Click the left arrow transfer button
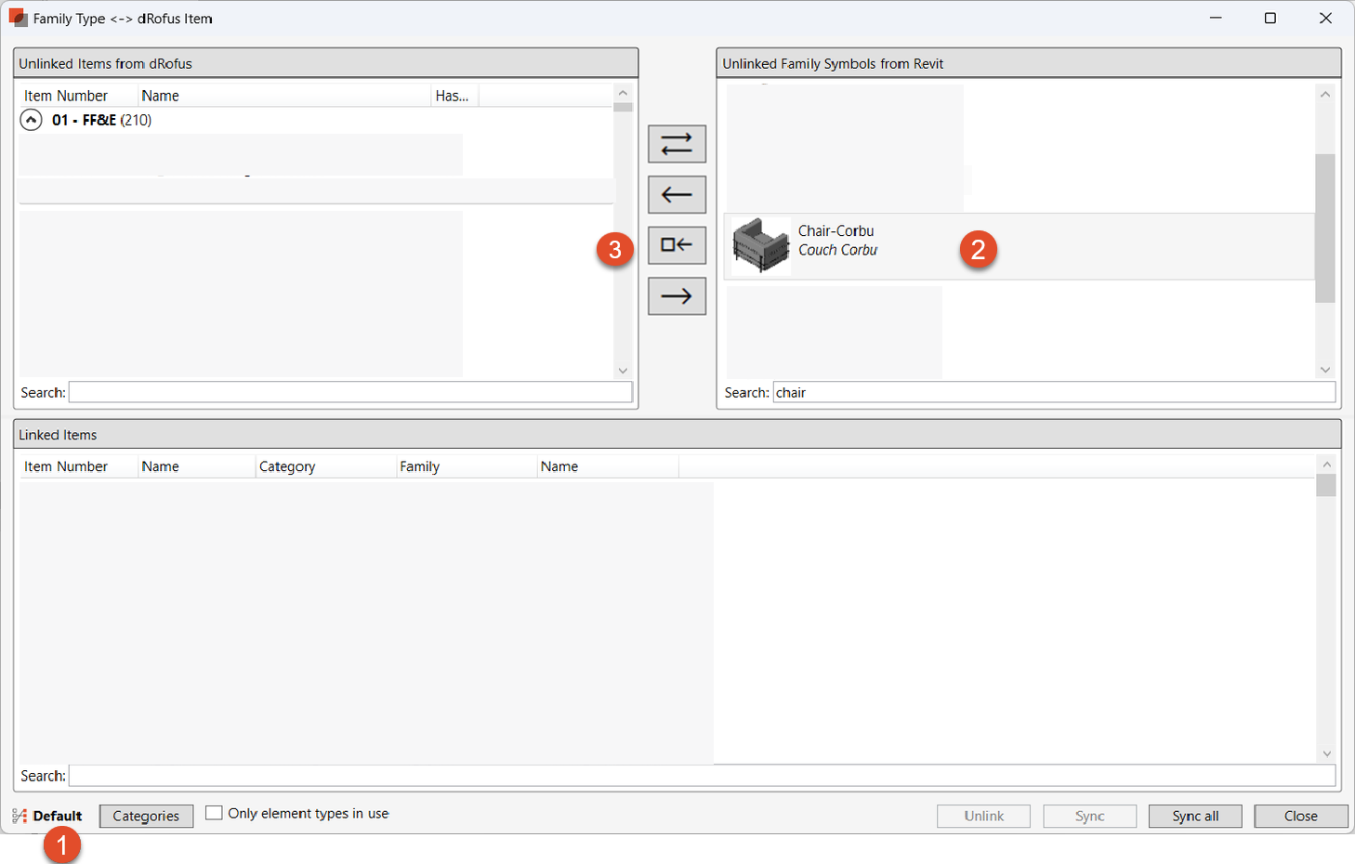This screenshot has height=864, width=1355. pos(677,195)
